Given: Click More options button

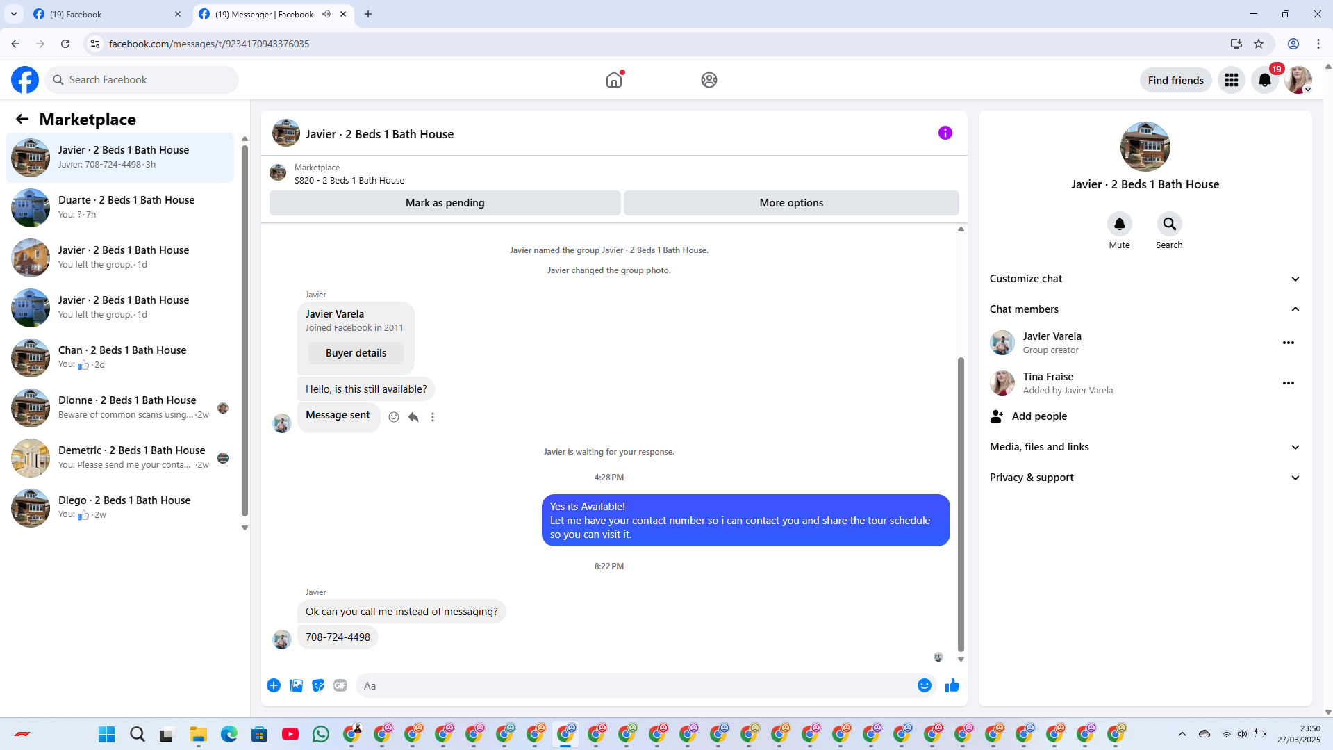Looking at the screenshot, I should pyautogui.click(x=791, y=203).
